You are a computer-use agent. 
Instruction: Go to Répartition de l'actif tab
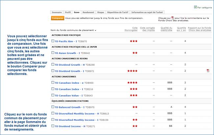(x=120, y=12)
